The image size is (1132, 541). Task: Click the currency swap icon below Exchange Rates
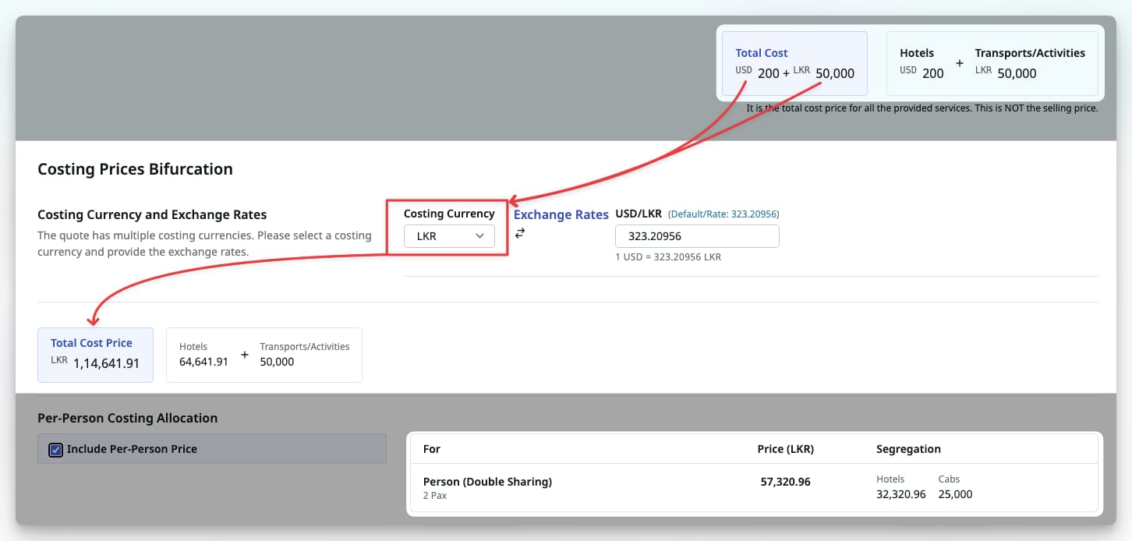(x=520, y=232)
